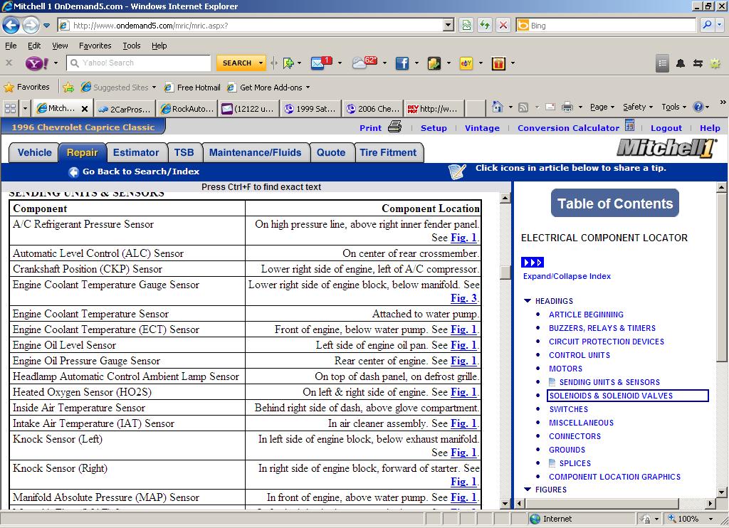Click the Logout link
This screenshot has width=729, height=528.
(x=666, y=128)
